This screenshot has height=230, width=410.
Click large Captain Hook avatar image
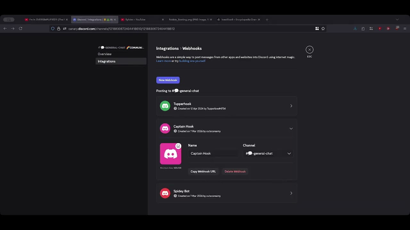coord(170,154)
